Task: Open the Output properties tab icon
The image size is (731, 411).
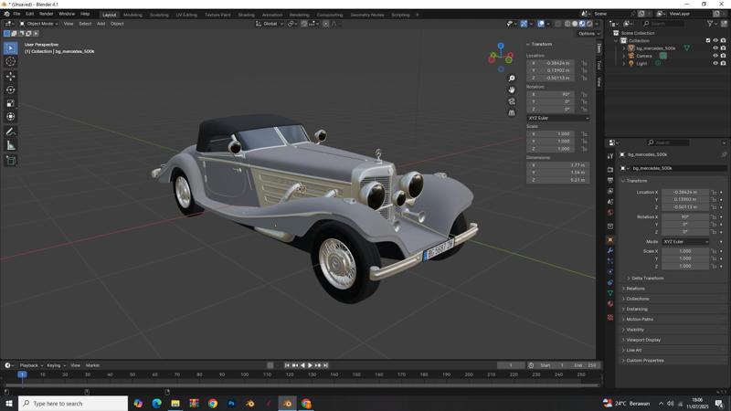Action: [610, 180]
